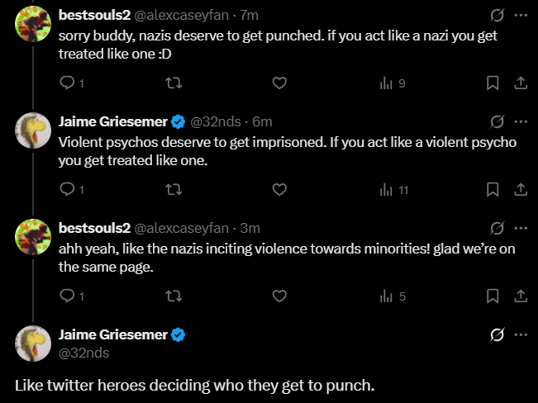This screenshot has height=403, width=538.
Task: Open @alexcaseyfan profile handle in first tweet
Action: pyautogui.click(x=183, y=16)
